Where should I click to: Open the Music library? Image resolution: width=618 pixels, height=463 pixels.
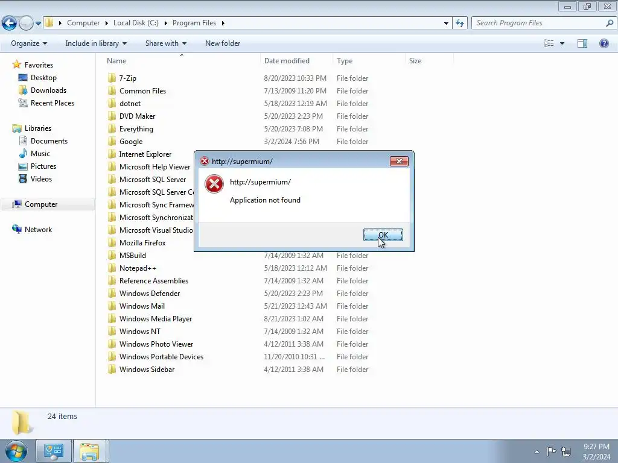pos(40,154)
